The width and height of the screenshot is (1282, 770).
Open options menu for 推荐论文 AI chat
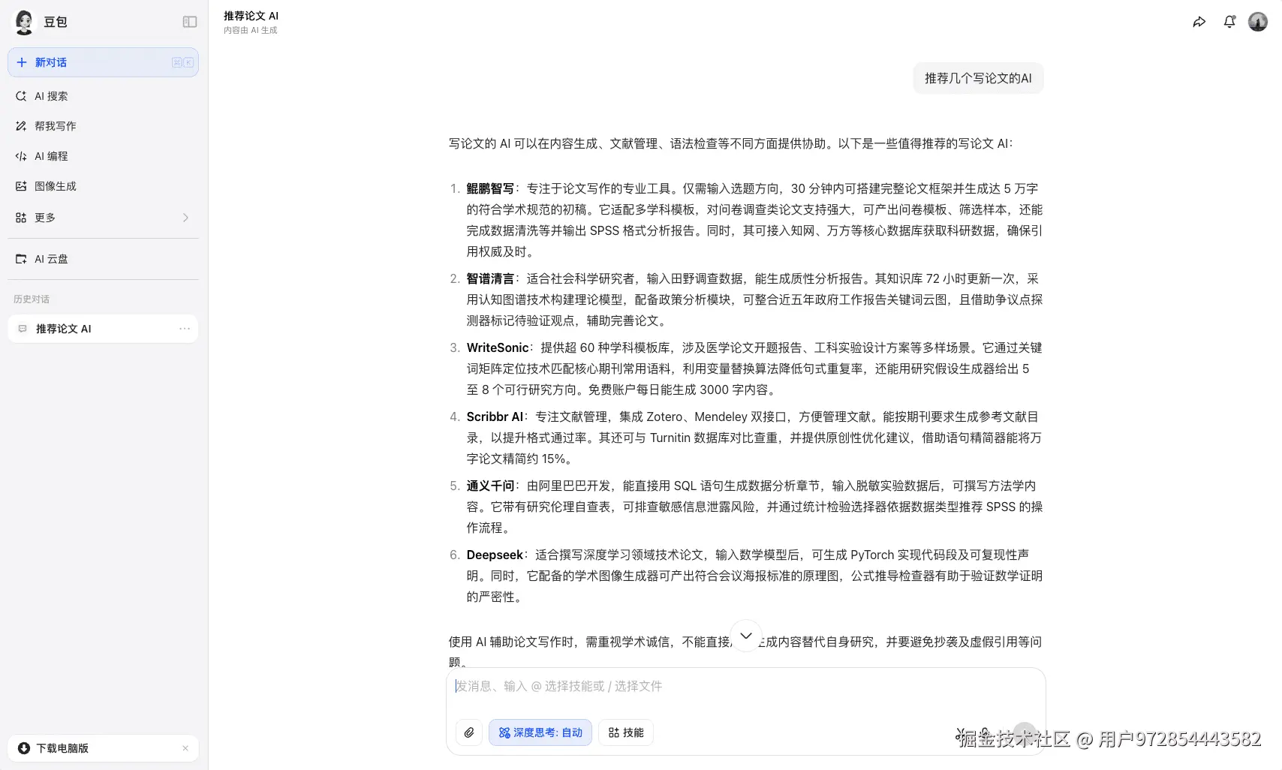[184, 328]
